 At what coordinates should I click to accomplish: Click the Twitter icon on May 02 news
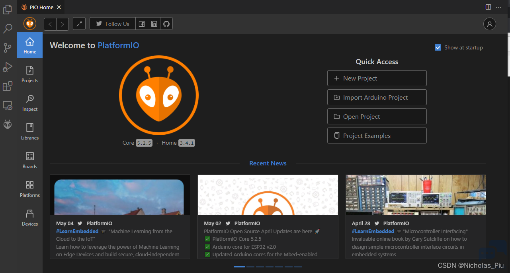[x=228, y=224]
